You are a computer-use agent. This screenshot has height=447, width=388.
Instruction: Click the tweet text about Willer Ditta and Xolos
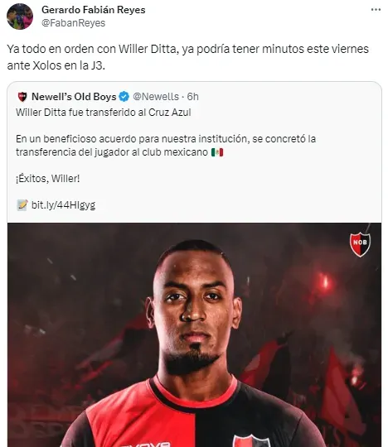point(188,57)
